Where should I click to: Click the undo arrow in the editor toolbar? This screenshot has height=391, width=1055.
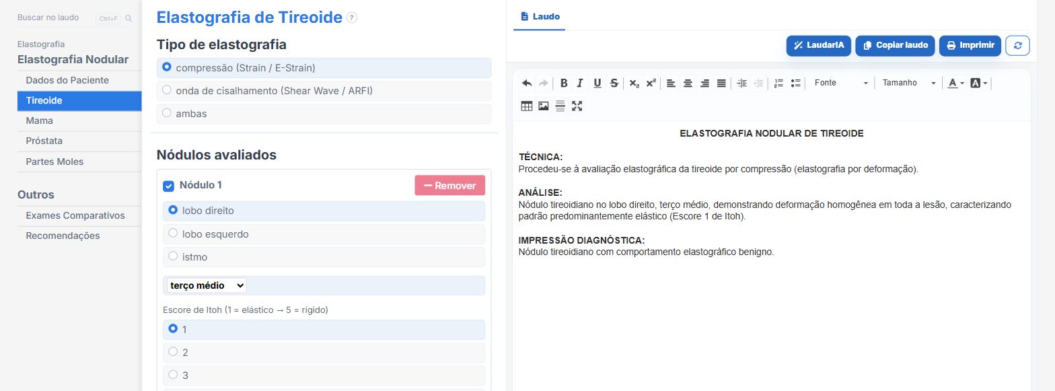(x=527, y=83)
